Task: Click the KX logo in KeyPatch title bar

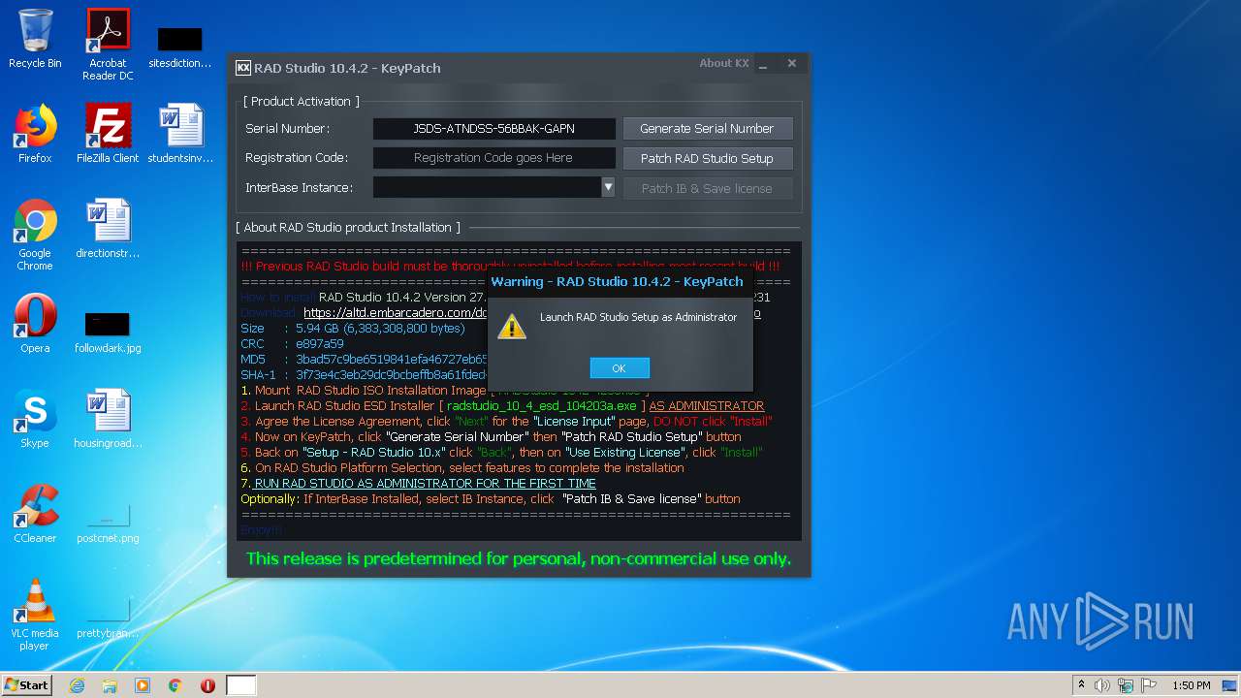Action: [x=243, y=68]
